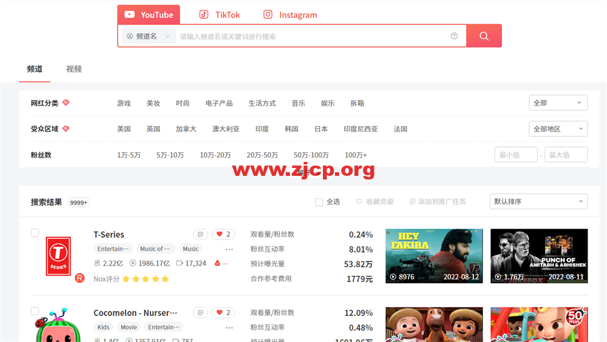Image resolution: width=607 pixels, height=342 pixels.
Task: Click the red search magnifier button
Action: [484, 36]
